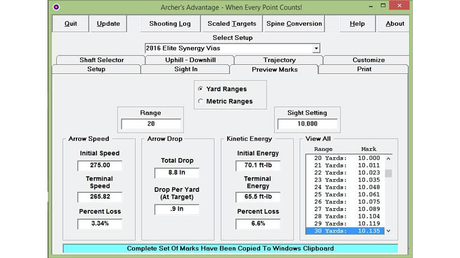
Task: Open the Shooting Log
Action: [170, 24]
